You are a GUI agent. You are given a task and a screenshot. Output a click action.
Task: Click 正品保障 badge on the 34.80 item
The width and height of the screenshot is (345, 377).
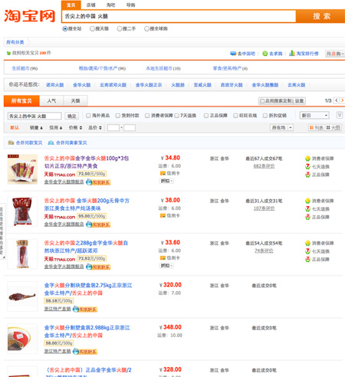coord(317,175)
